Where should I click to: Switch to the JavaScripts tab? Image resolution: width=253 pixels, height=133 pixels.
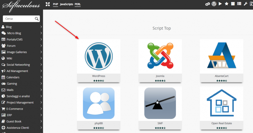click(x=66, y=4)
